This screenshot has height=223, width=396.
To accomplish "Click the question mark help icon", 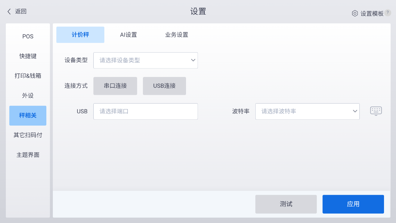I will [388, 13].
